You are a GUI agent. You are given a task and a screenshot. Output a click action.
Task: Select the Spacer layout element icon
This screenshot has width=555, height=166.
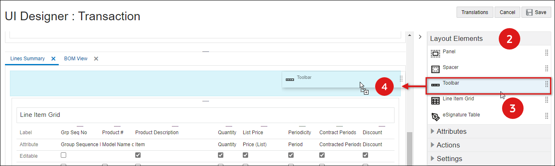click(435, 69)
